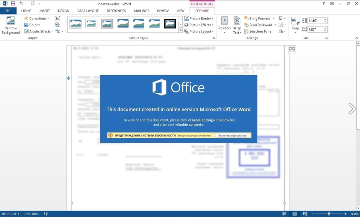Switch to the PAGE LAYOUT tab
The width and height of the screenshot is (360, 217).
click(x=88, y=11)
